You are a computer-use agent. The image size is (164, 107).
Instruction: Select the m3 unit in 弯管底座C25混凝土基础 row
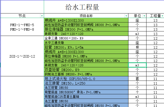[137, 97]
